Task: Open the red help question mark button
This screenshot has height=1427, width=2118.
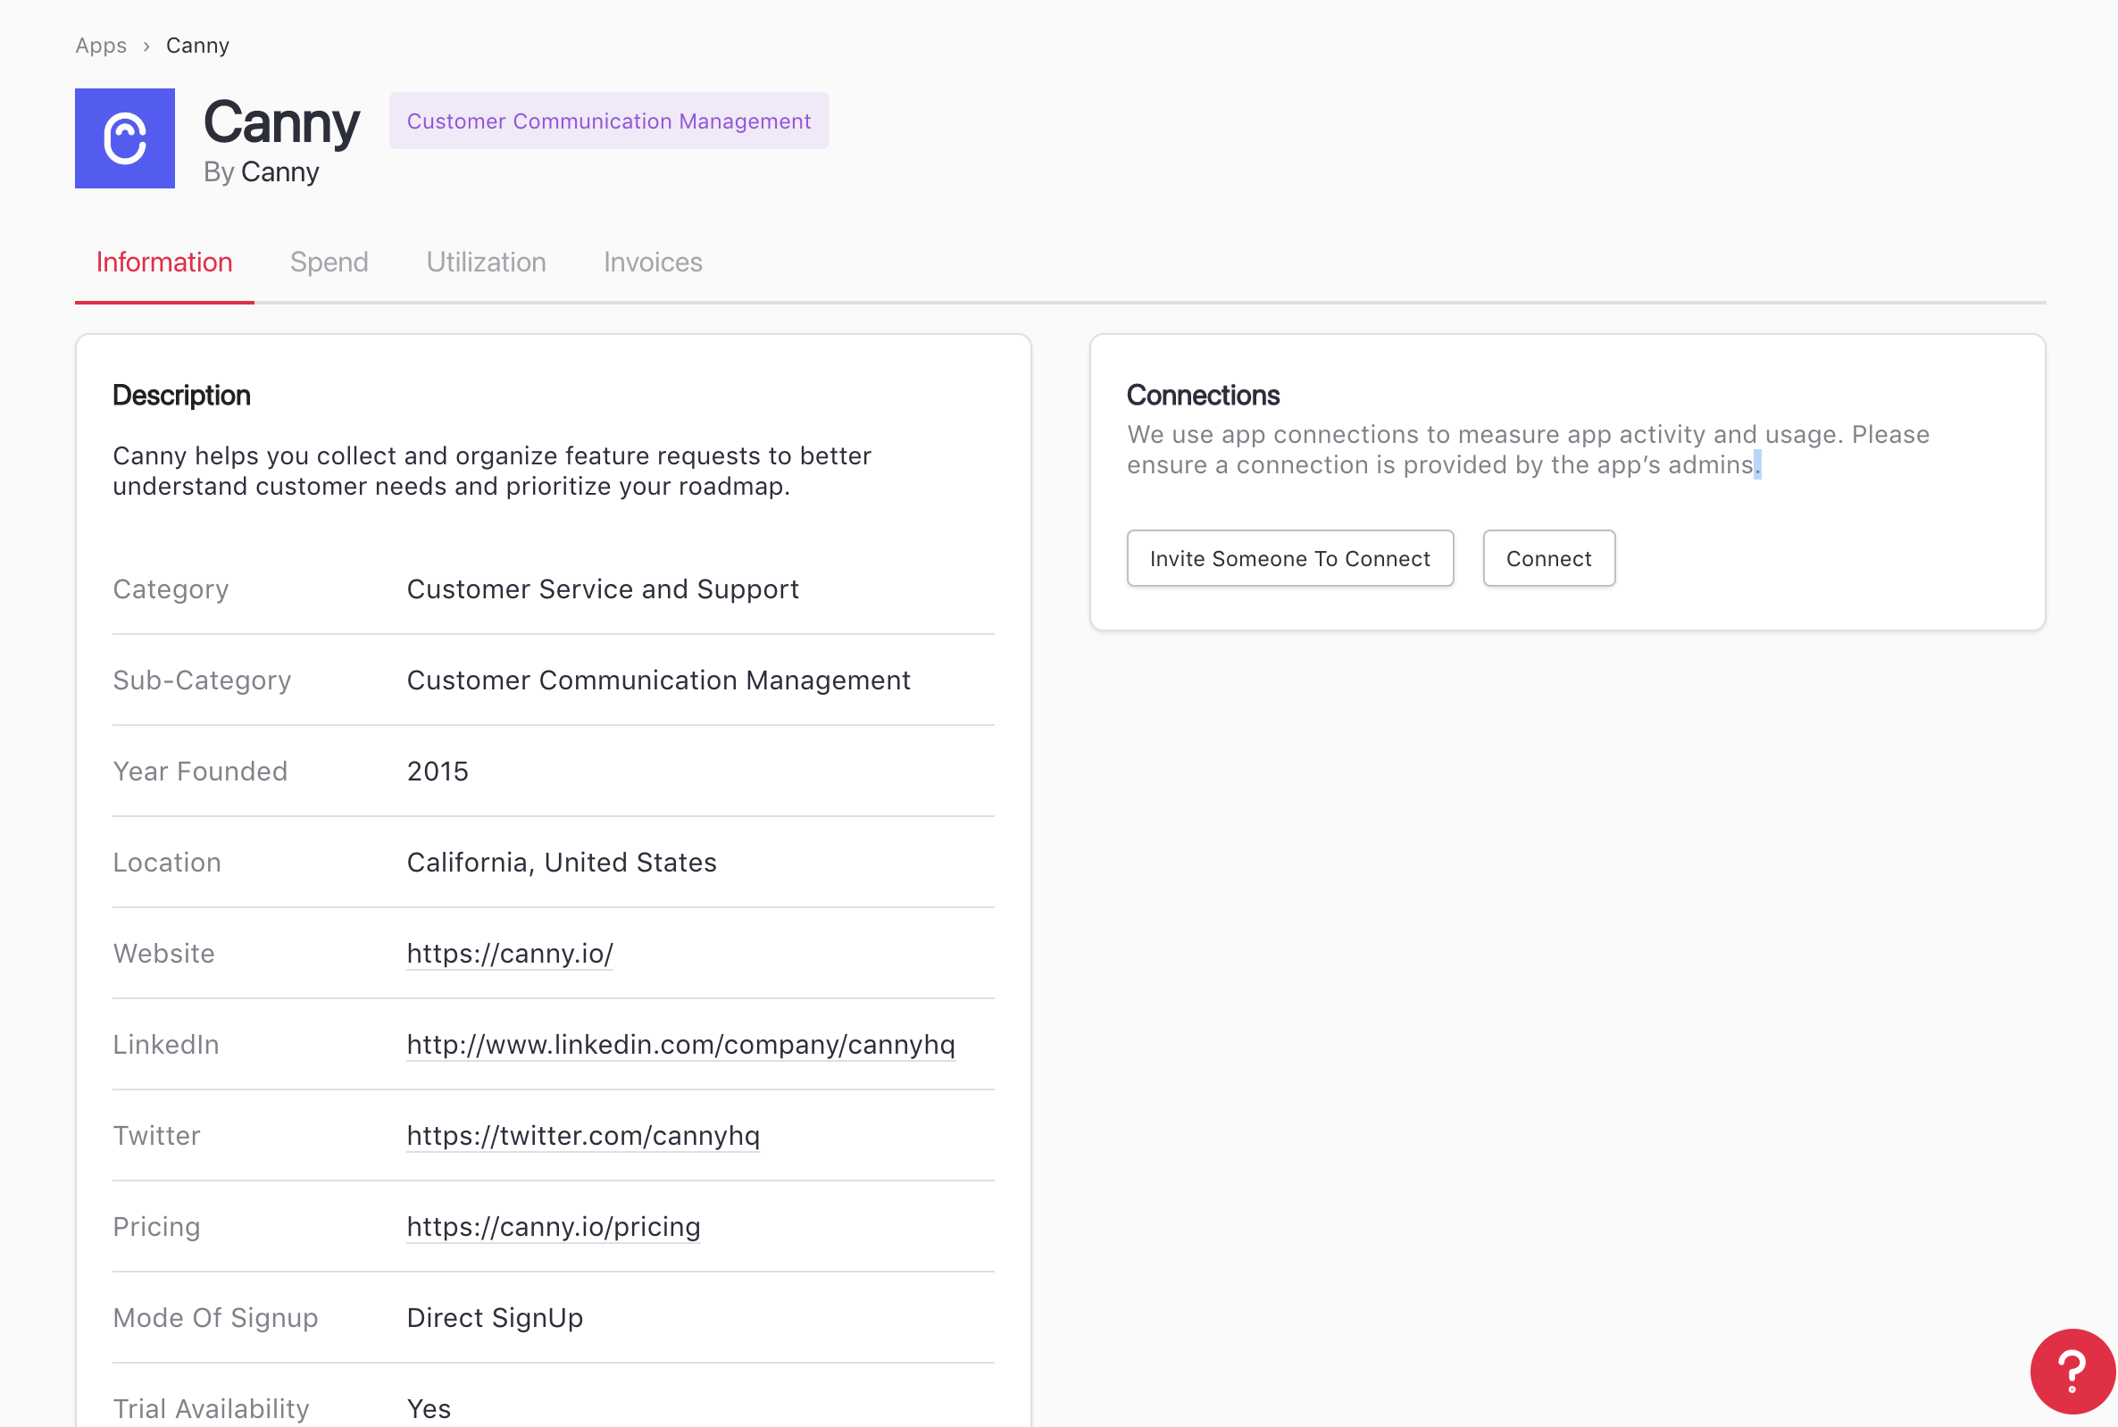Action: 2072,1371
